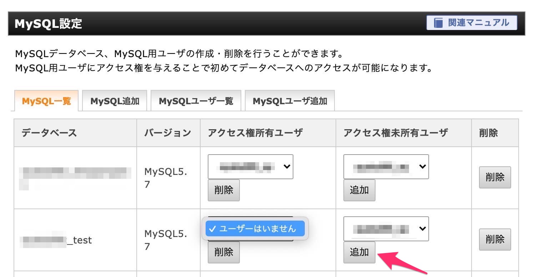Image resolution: width=534 pixels, height=277 pixels.
Task: Click the 削除 column header
Action: (495, 133)
